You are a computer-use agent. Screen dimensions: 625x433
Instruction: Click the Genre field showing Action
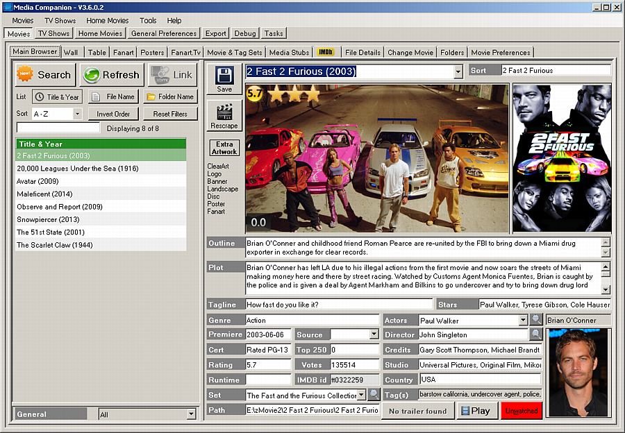tap(312, 320)
